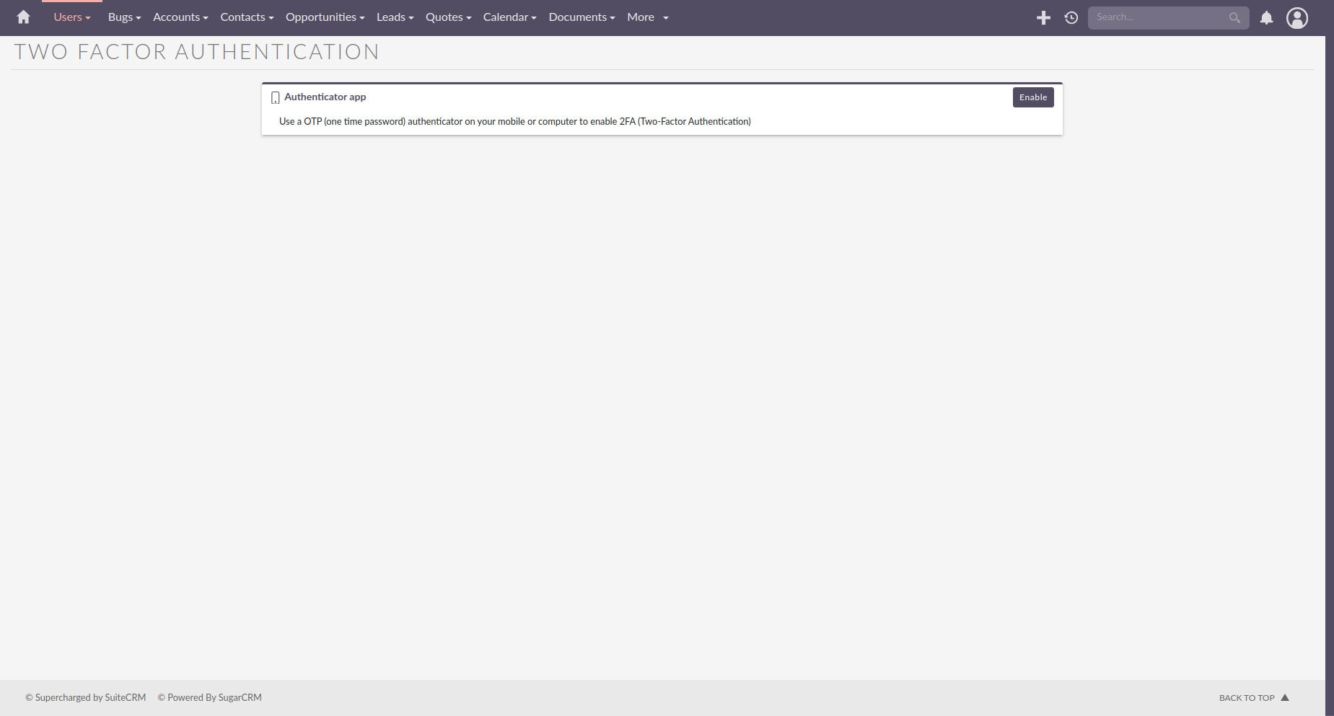Click the BACK TO TOP link
1334x716 pixels.
point(1248,697)
